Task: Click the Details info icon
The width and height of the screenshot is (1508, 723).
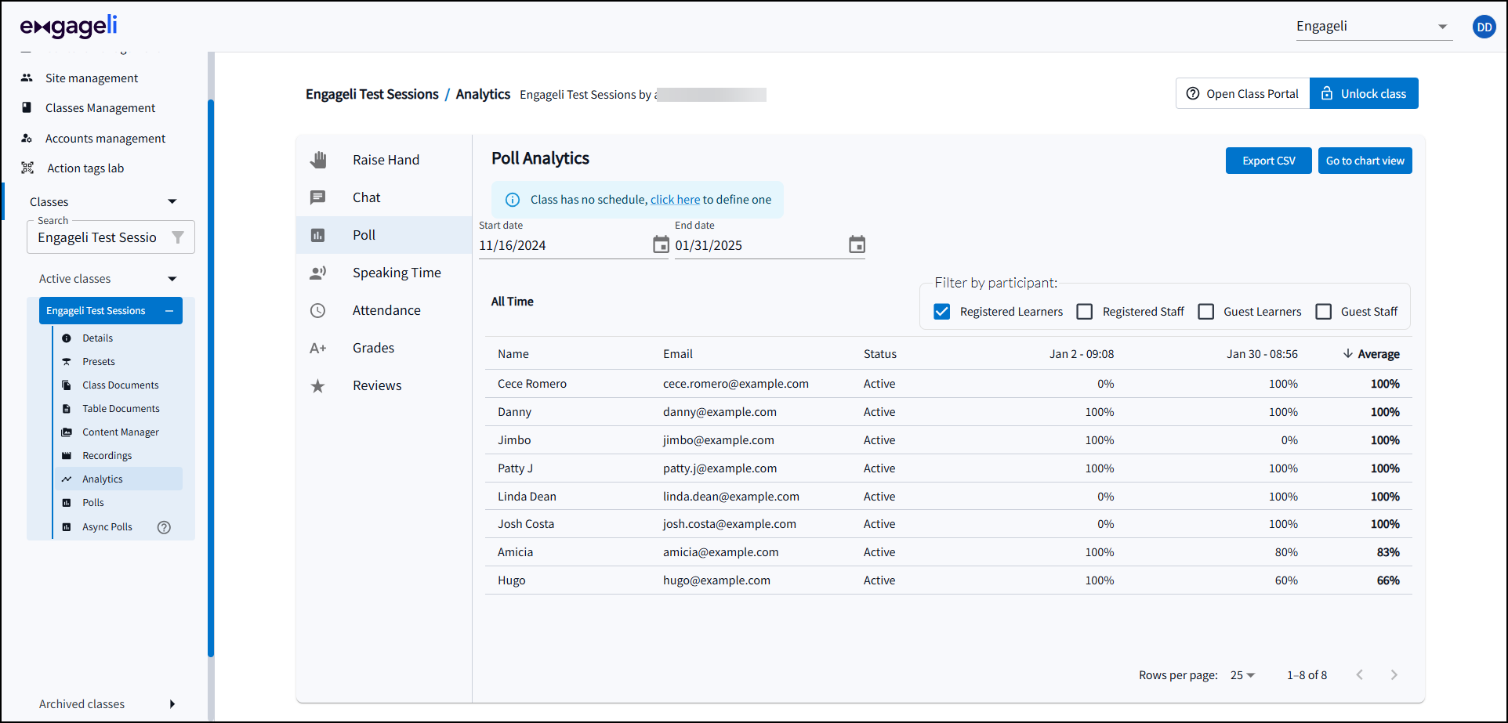Action: pyautogui.click(x=67, y=338)
